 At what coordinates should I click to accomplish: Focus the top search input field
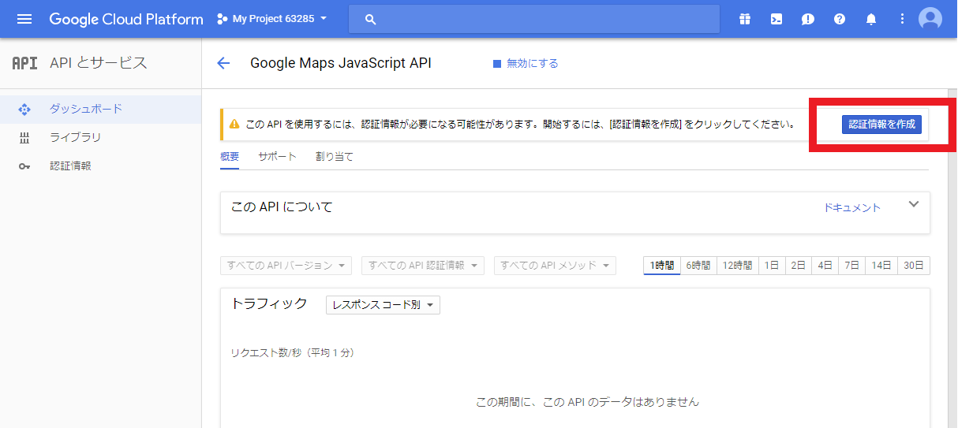[534, 19]
